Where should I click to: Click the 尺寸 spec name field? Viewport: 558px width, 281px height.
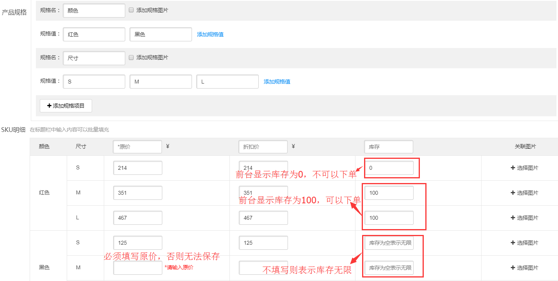pyautogui.click(x=94, y=58)
